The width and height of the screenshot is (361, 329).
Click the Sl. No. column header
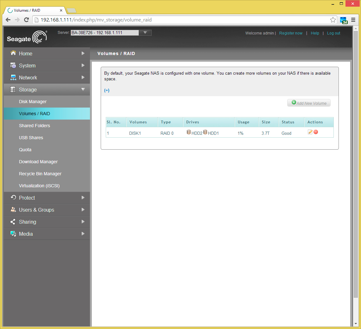click(x=116, y=122)
